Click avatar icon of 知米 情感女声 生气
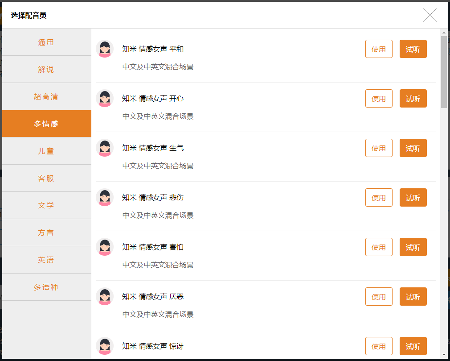The image size is (450, 361). (x=105, y=148)
